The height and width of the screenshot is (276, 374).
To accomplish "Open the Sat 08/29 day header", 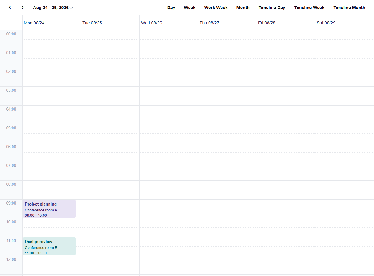I will [x=344, y=23].
